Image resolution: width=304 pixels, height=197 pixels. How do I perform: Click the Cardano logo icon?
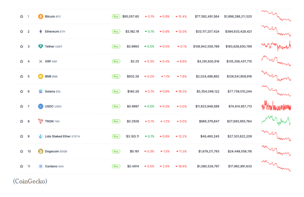pos(41,166)
